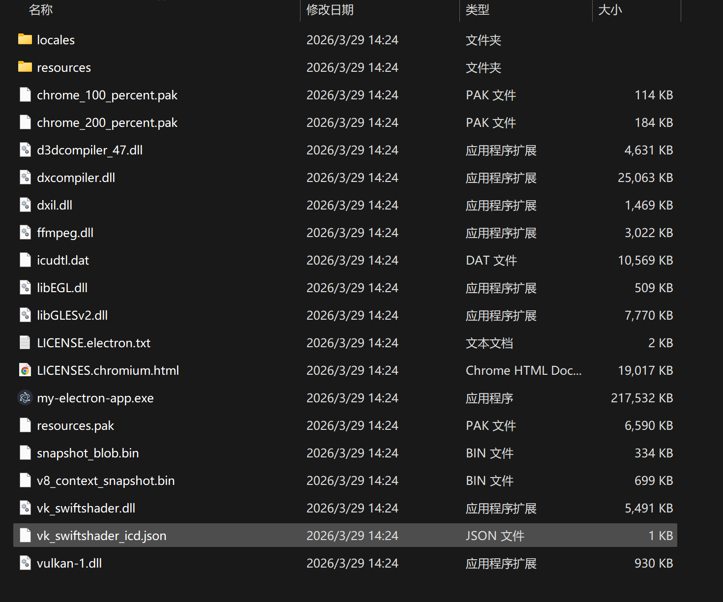Select the locales folder name
The width and height of the screenshot is (723, 602).
coord(56,40)
